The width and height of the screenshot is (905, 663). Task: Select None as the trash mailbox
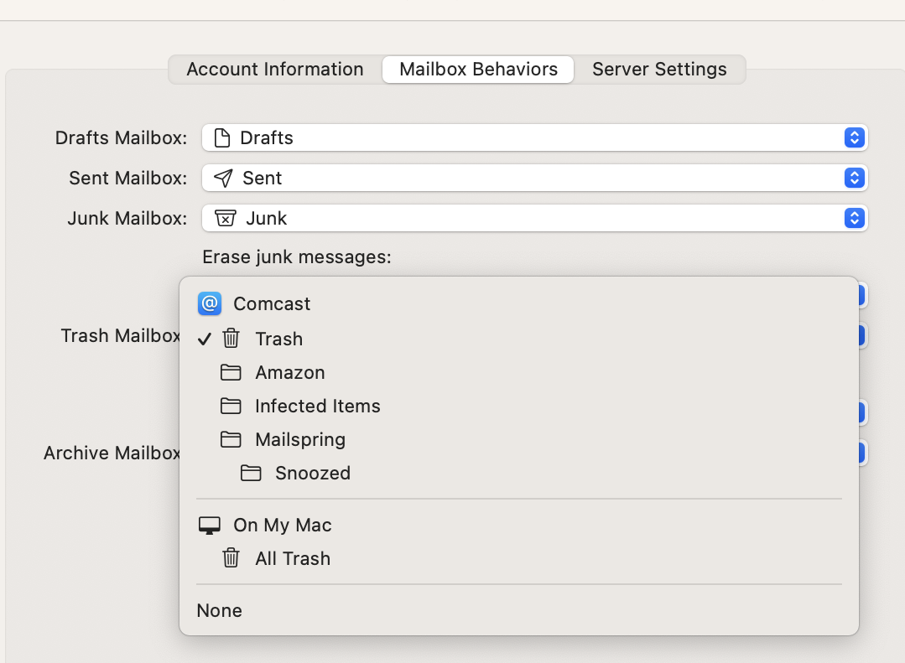point(519,610)
